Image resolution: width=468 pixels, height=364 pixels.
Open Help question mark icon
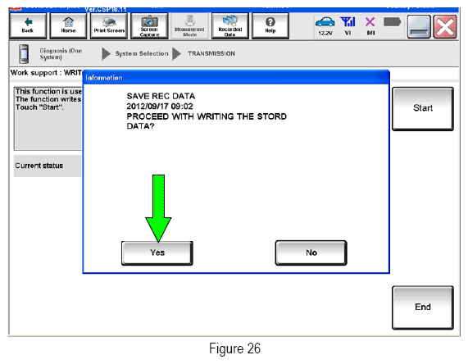tap(270, 26)
